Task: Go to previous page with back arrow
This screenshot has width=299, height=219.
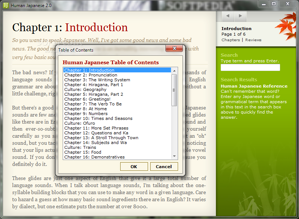Action: tap(228, 16)
